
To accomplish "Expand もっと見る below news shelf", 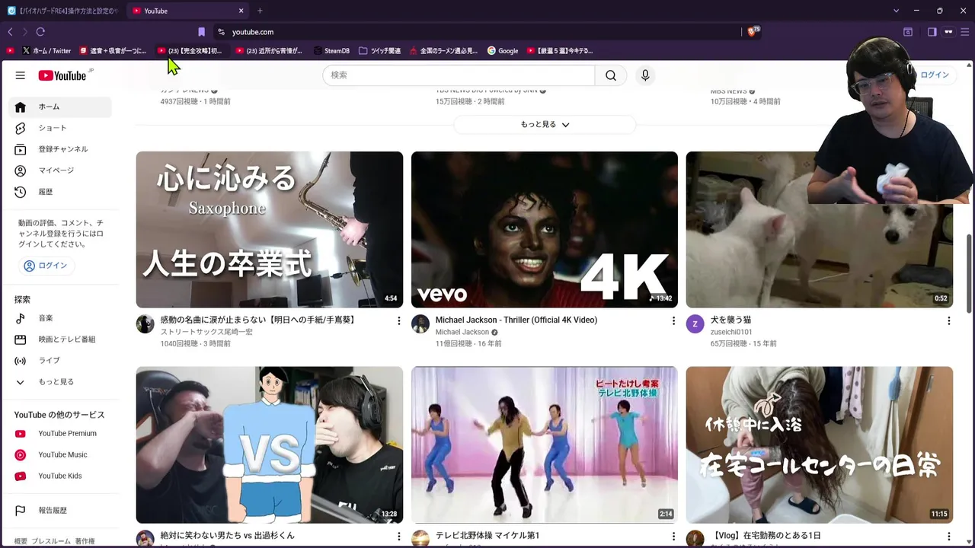I will pyautogui.click(x=545, y=124).
